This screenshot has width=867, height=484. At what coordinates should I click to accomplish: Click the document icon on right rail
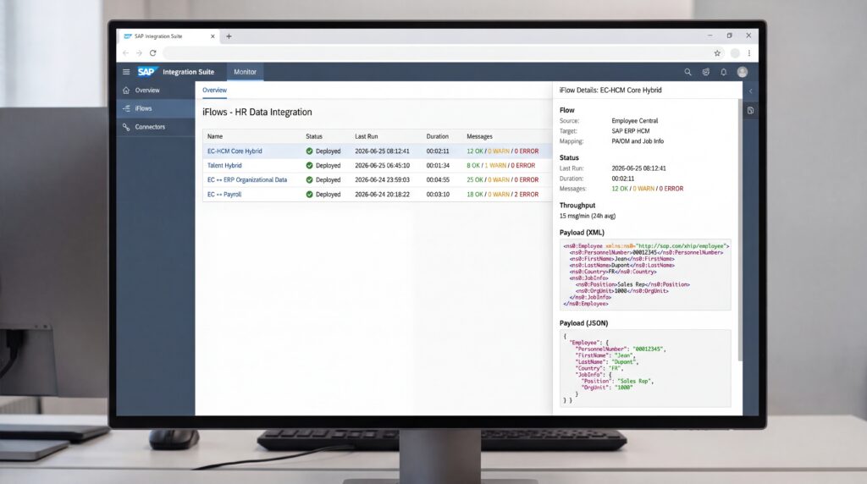(x=750, y=111)
